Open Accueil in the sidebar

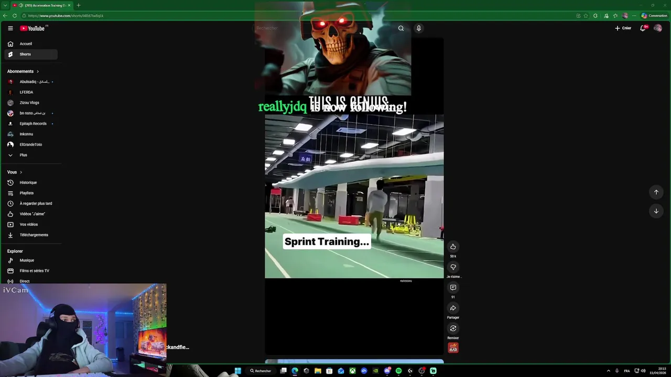click(31, 44)
